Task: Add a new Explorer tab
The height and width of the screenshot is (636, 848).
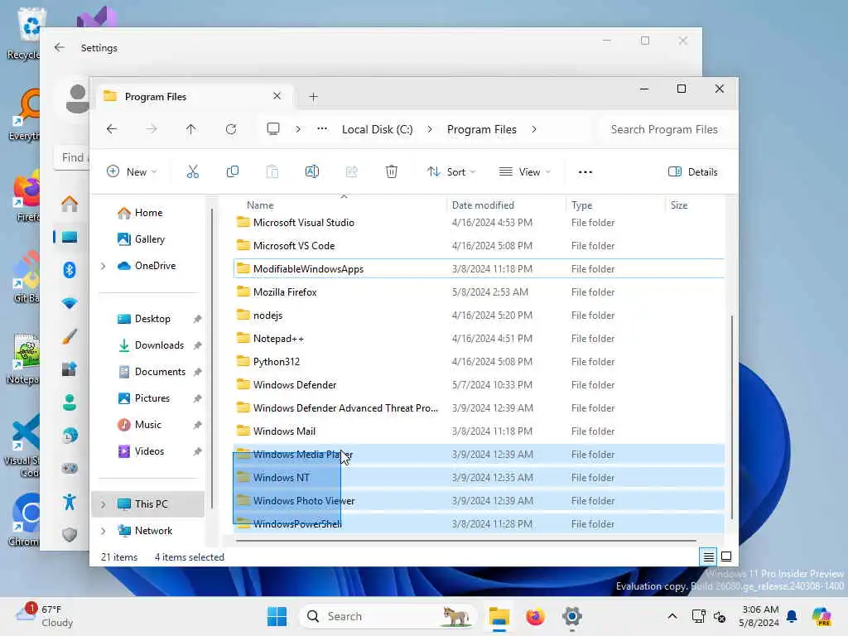Action: pos(313,97)
